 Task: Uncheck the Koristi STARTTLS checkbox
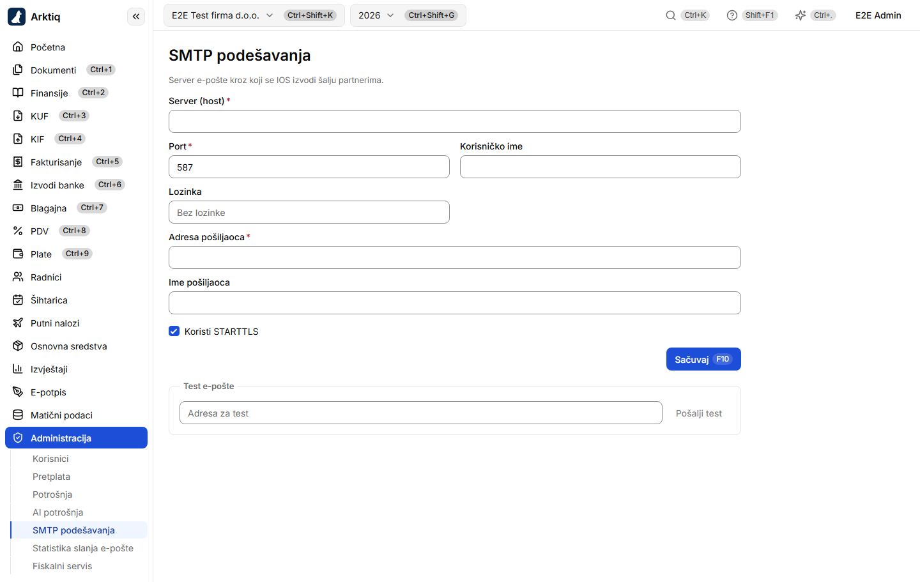[x=174, y=331]
